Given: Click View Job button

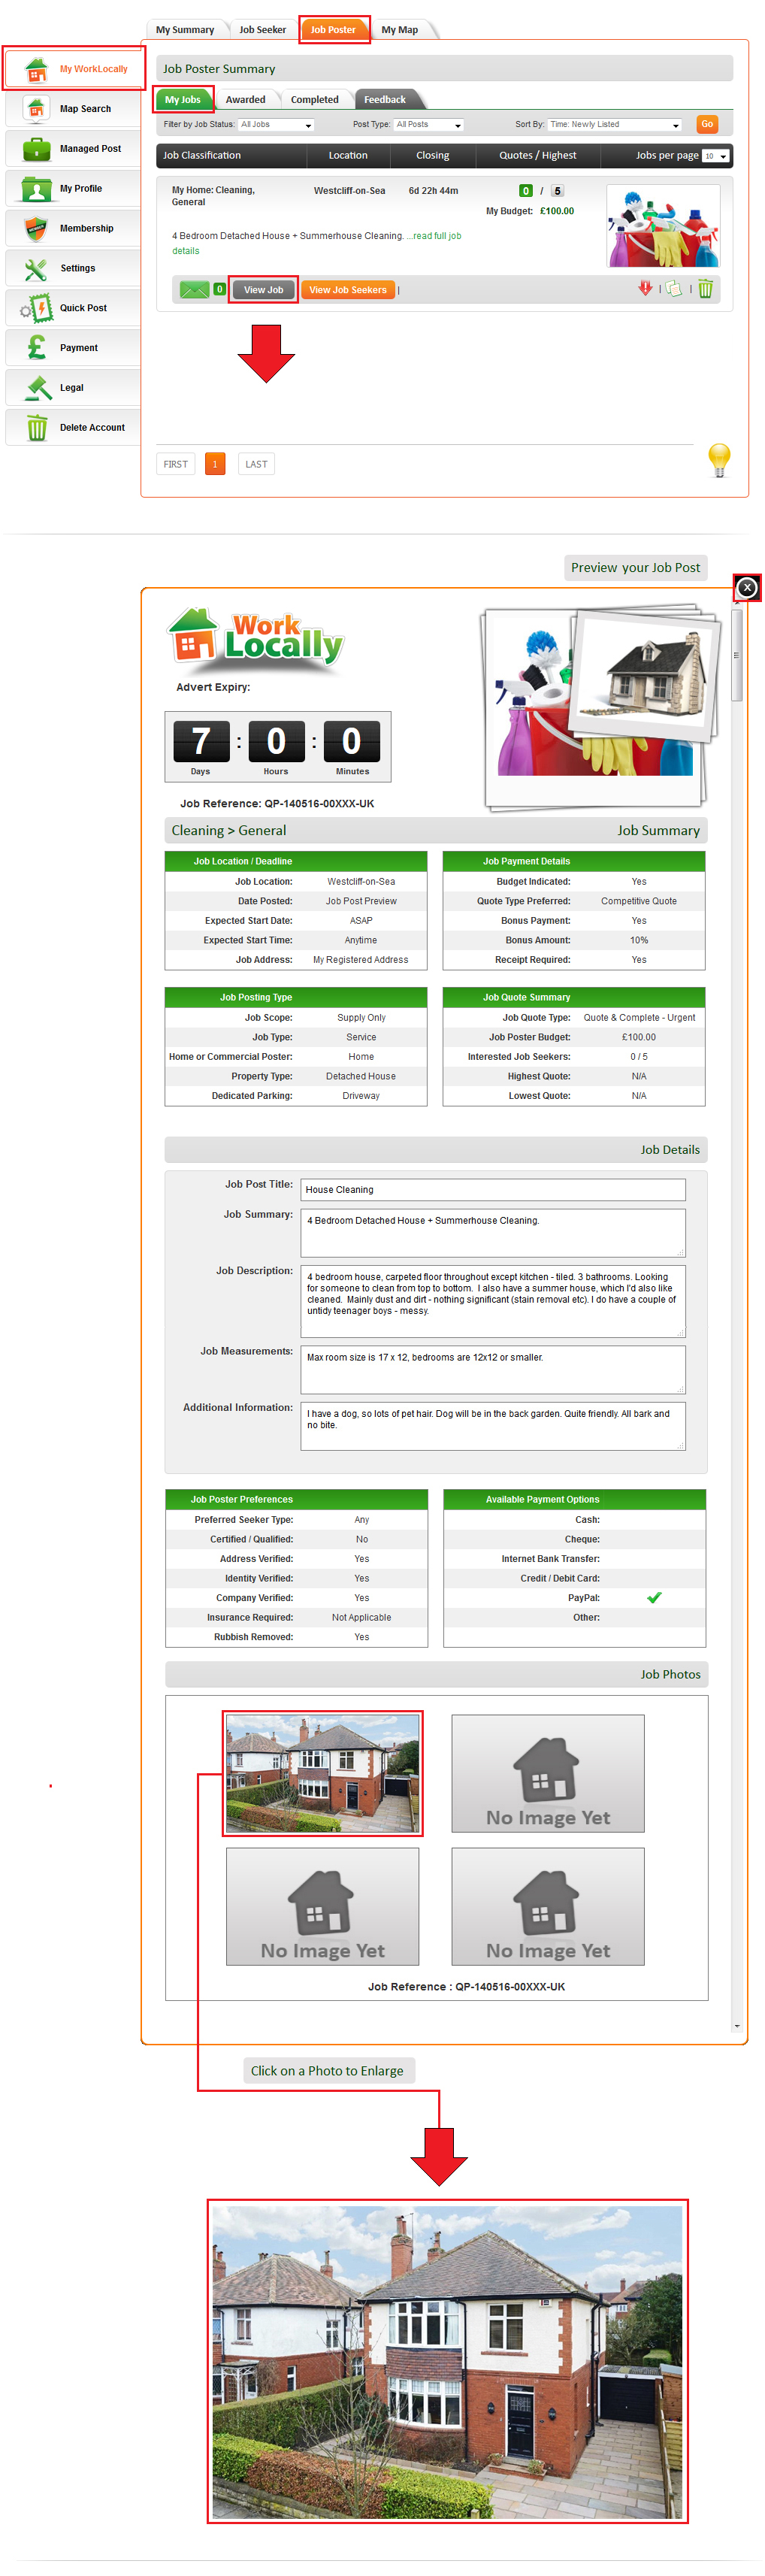Looking at the screenshot, I should (264, 290).
